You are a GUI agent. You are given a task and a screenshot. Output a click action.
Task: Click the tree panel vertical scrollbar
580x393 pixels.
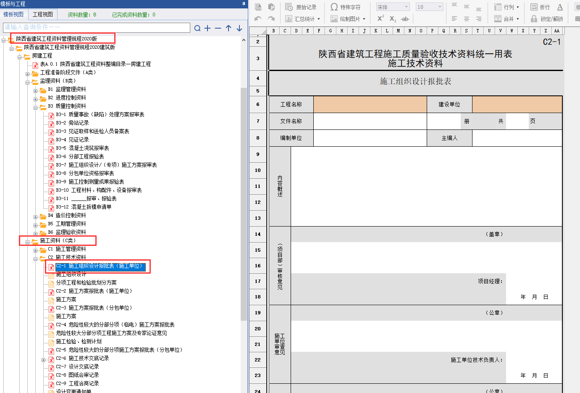coord(244,202)
